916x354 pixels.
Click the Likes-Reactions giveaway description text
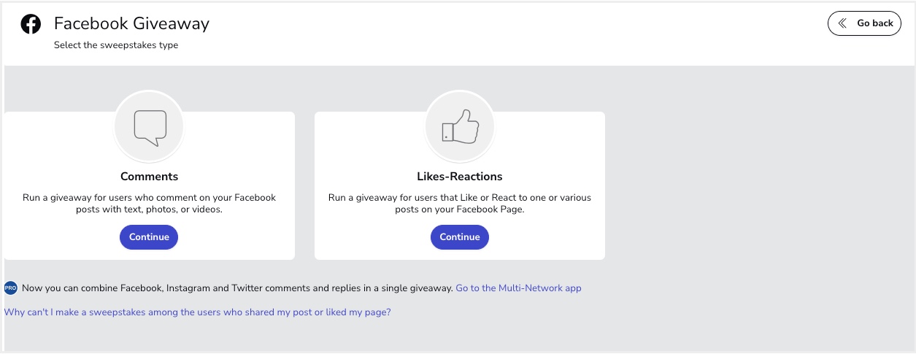(460, 204)
